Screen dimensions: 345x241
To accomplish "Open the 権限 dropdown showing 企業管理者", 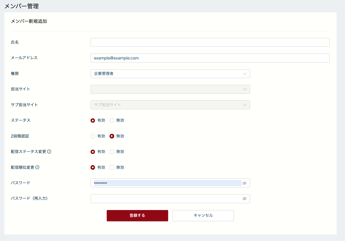I will (x=170, y=74).
